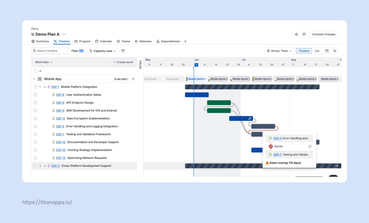Open SSP-13 Optimizing Network Requests link
Screen dimensions: 369x223
coord(61,158)
